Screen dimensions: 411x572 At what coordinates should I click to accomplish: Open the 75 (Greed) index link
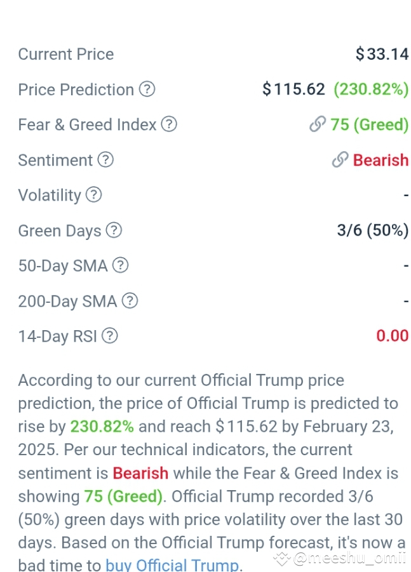pos(369,124)
